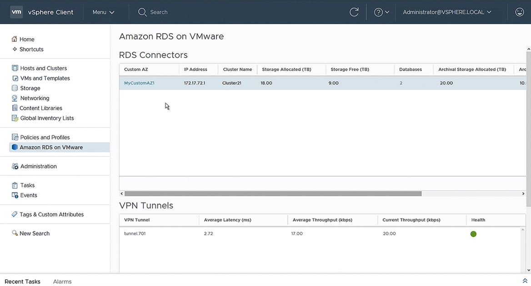Sort by Average Latency (ms) header
531x286 pixels.
pyautogui.click(x=228, y=220)
